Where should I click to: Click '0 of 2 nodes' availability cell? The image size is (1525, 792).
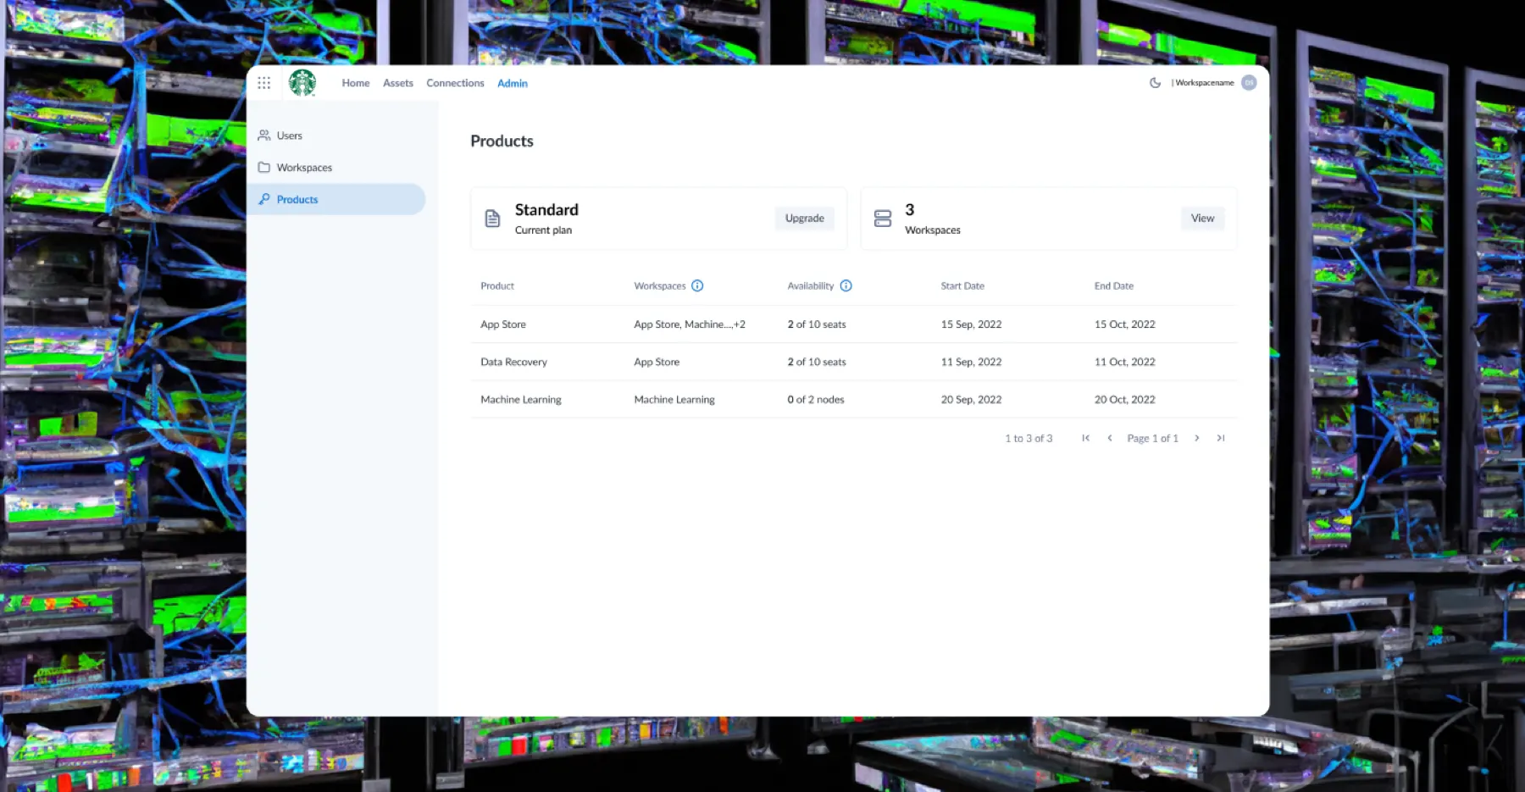816,400
